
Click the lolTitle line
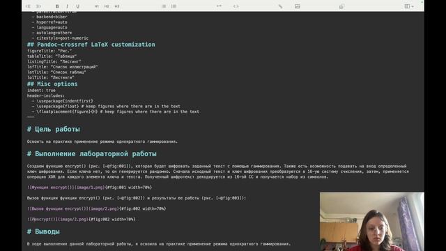tap(51, 77)
